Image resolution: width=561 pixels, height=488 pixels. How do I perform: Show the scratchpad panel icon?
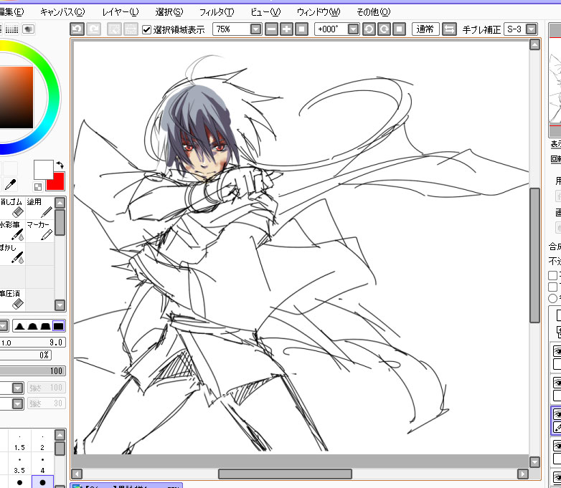click(28, 29)
